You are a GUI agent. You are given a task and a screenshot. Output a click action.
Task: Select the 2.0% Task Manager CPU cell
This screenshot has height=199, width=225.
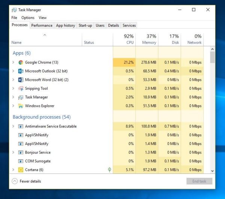point(124,97)
